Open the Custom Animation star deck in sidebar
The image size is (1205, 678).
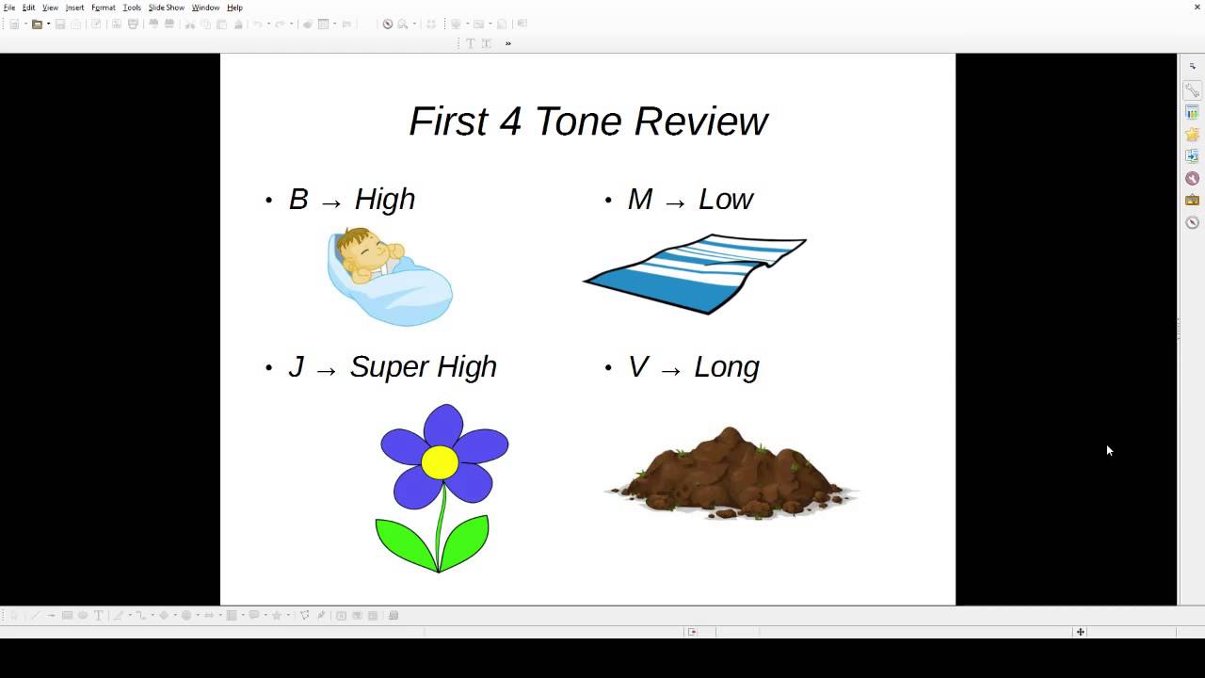1192,135
